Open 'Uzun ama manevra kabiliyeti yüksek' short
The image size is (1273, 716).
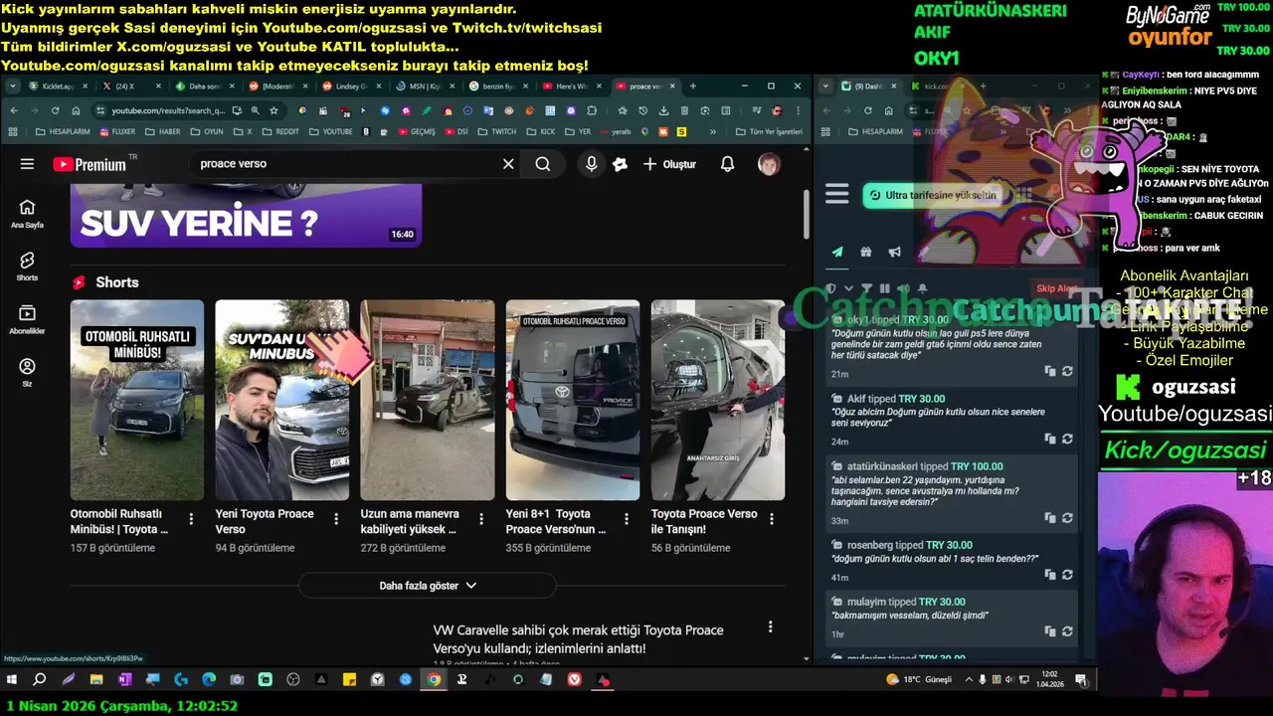point(428,400)
